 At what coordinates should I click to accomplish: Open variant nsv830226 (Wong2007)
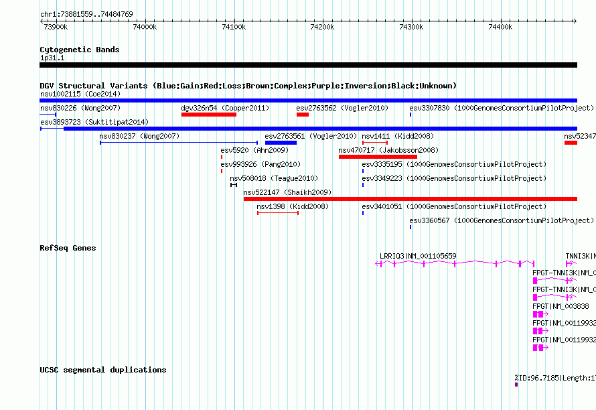[x=80, y=108]
